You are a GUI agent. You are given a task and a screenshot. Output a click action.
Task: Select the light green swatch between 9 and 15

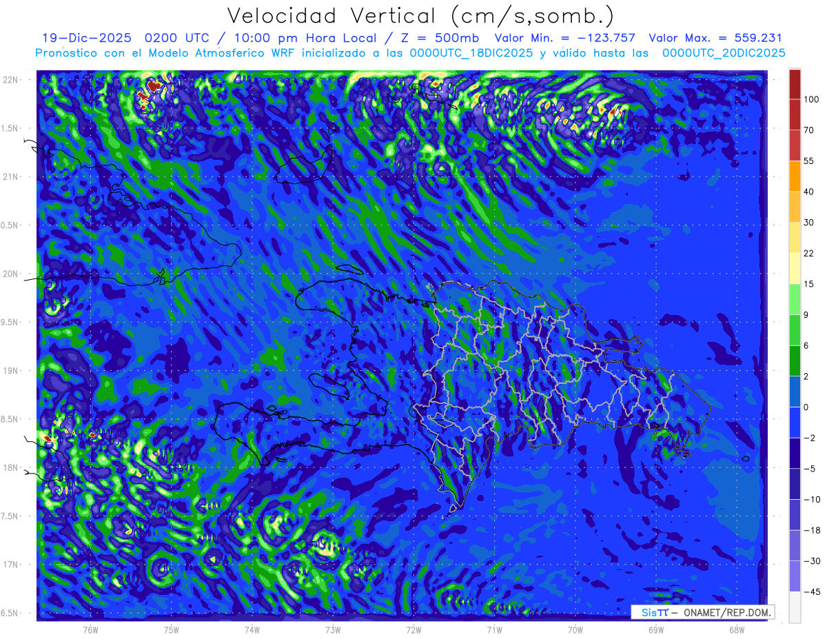click(x=795, y=299)
